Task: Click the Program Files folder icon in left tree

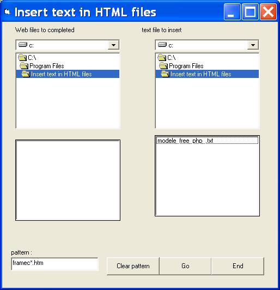Action: pyautogui.click(x=24, y=65)
